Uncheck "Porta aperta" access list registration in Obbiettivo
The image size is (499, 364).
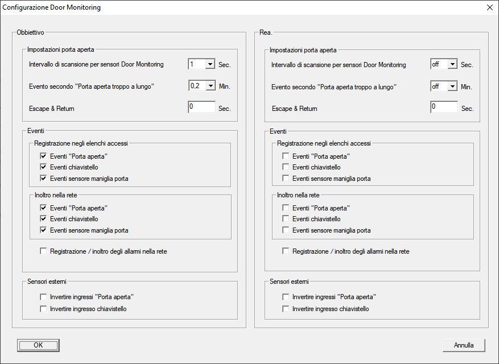click(44, 156)
